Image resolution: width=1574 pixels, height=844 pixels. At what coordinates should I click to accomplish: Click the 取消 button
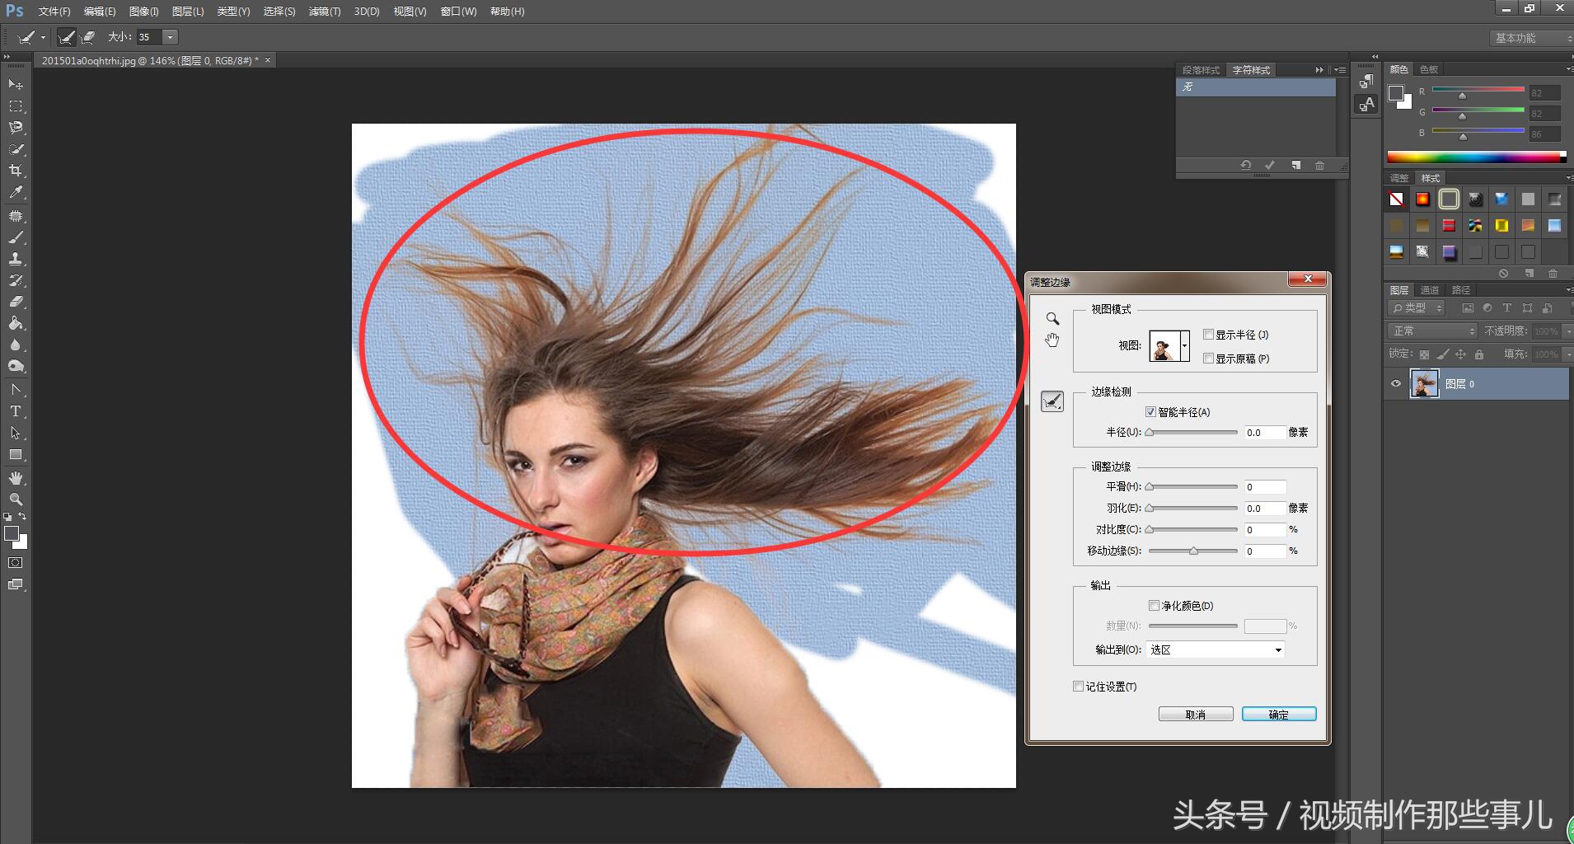pyautogui.click(x=1195, y=715)
